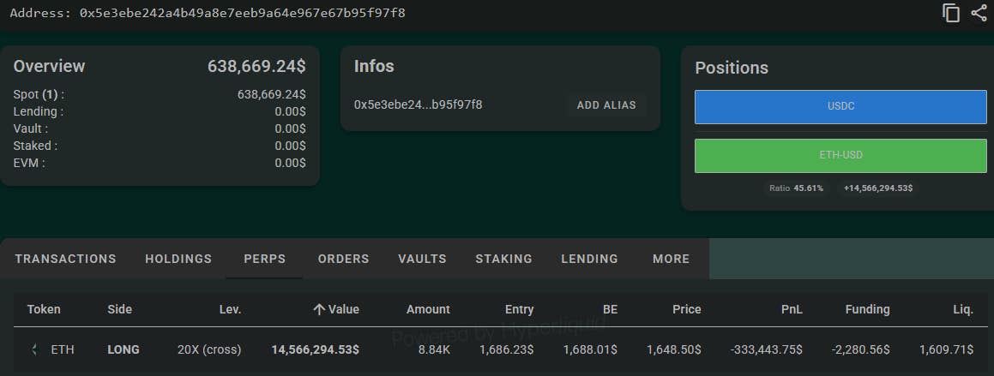Click the Ratio 45.61% badge
994x376 pixels.
[x=796, y=188]
